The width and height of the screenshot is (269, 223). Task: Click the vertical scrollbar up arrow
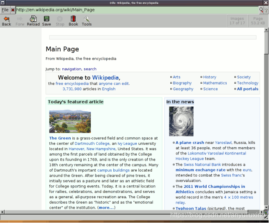[x=266, y=30]
